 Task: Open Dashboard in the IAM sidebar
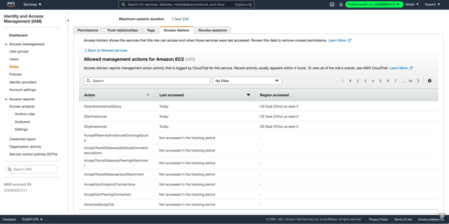(x=18, y=35)
